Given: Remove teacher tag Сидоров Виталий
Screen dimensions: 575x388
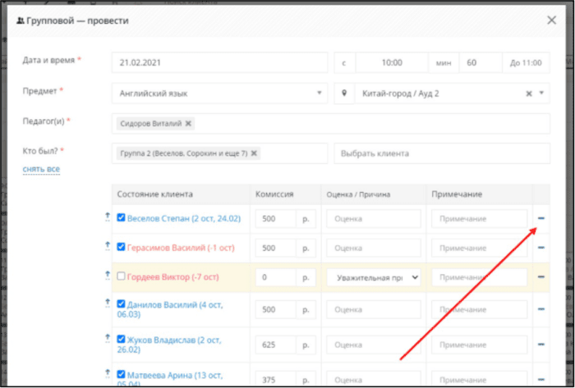Looking at the screenshot, I should (x=188, y=123).
